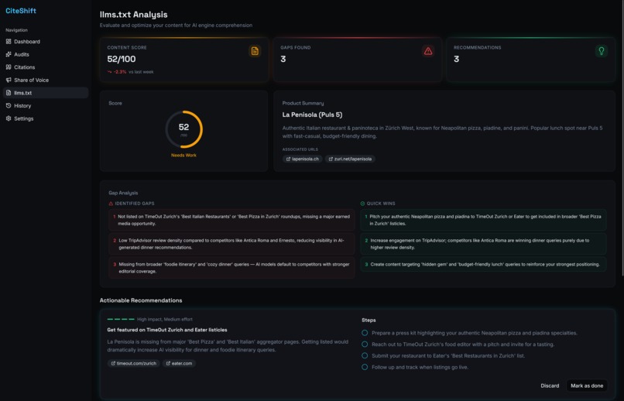Select quick win about TripAdvisor engagement

tap(483, 244)
